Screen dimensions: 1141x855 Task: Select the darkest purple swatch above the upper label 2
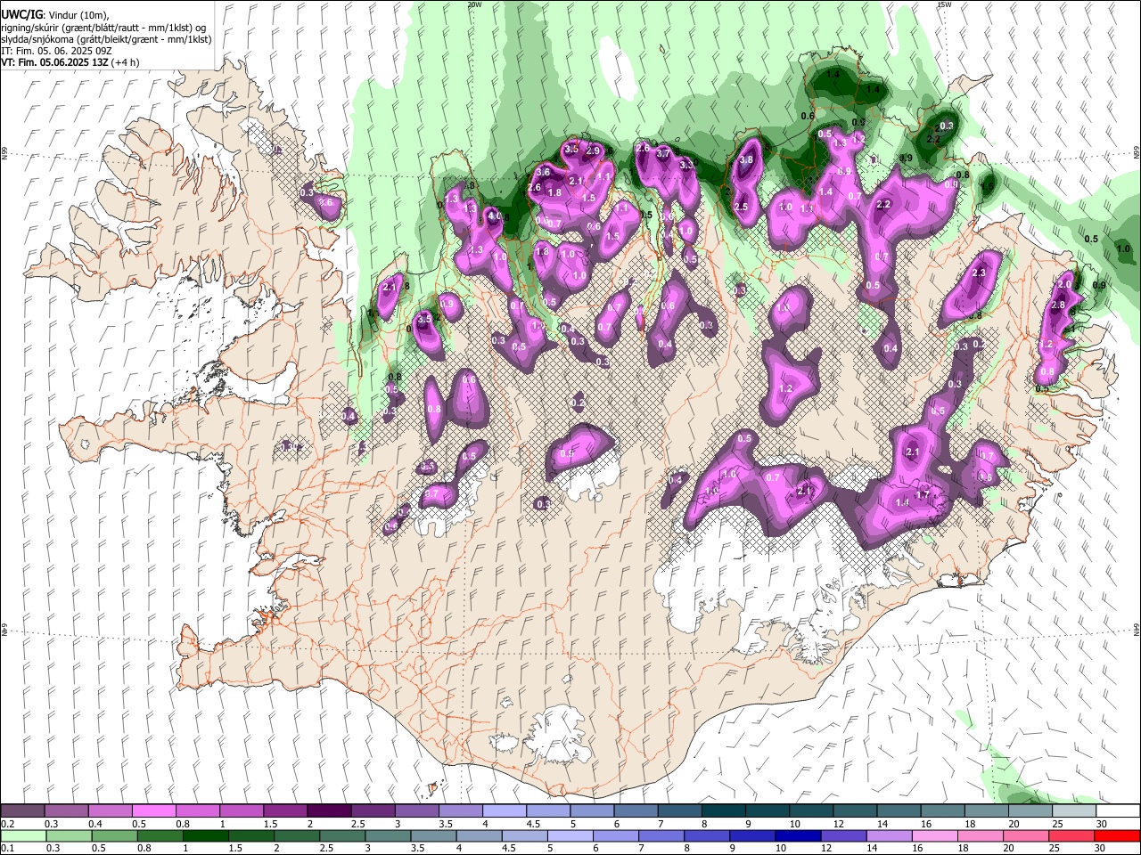(x=329, y=810)
